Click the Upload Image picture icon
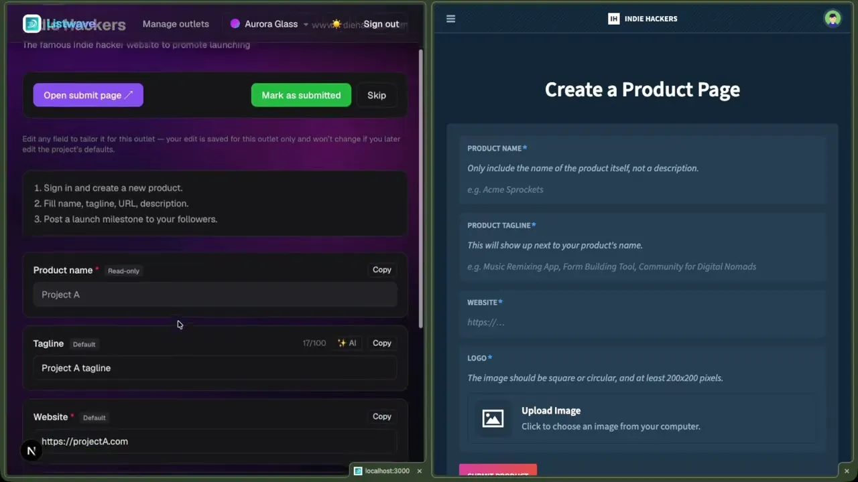 [493, 418]
